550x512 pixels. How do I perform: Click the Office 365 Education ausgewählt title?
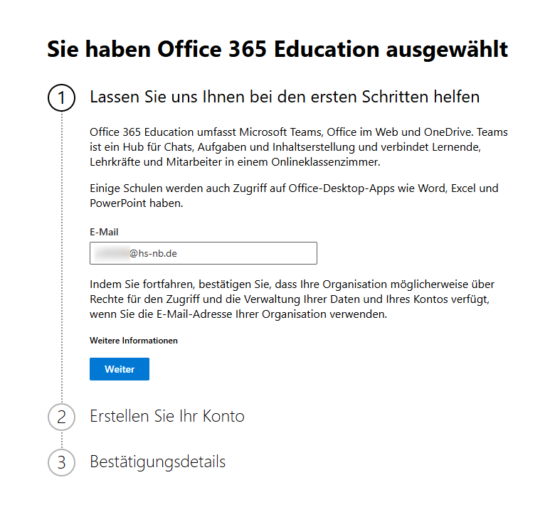[277, 50]
